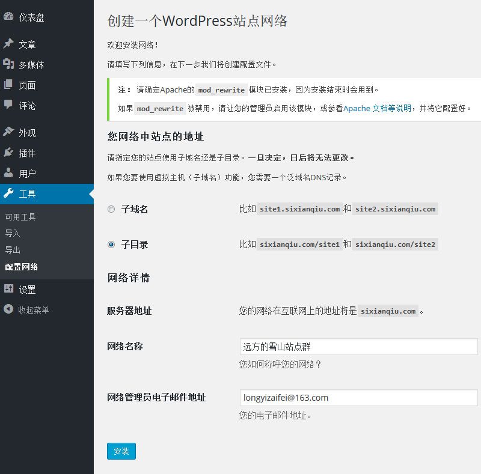The height and width of the screenshot is (474, 481).
Task: Click the sliders icon beside 设置
Action: pyautogui.click(x=8, y=288)
